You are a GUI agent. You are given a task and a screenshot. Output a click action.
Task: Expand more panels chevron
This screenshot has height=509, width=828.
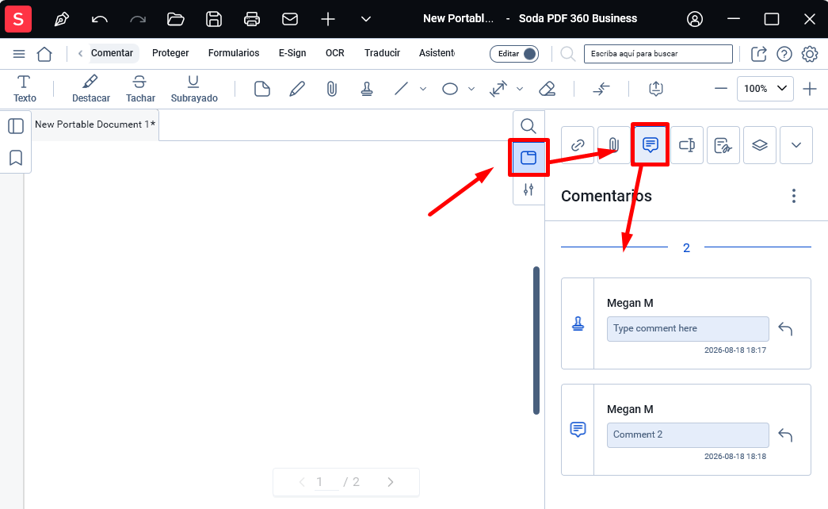pos(796,145)
